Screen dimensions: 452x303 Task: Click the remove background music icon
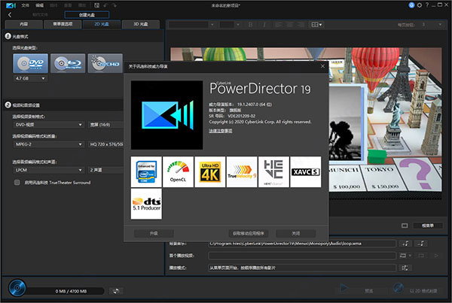[421, 244]
